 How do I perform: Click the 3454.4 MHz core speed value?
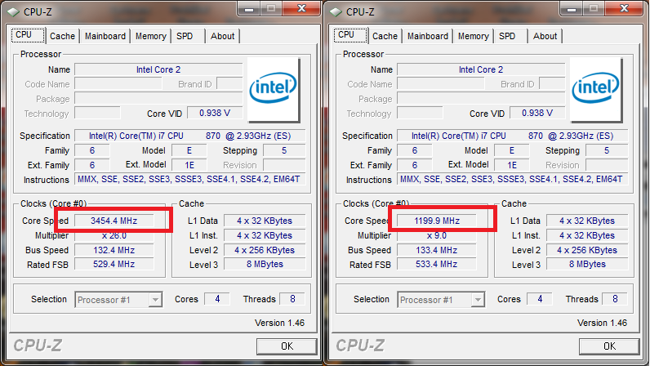114,221
